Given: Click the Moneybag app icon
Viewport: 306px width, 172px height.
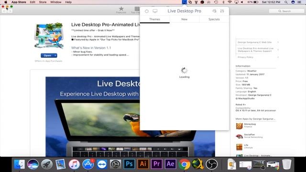Looking at the screenshot, I should tap(239, 126).
